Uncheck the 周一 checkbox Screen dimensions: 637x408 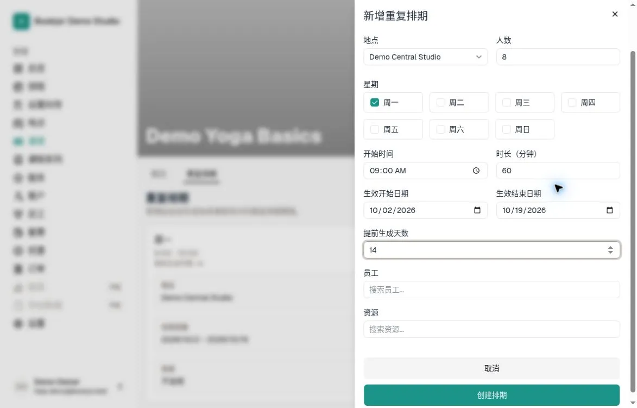[375, 102]
